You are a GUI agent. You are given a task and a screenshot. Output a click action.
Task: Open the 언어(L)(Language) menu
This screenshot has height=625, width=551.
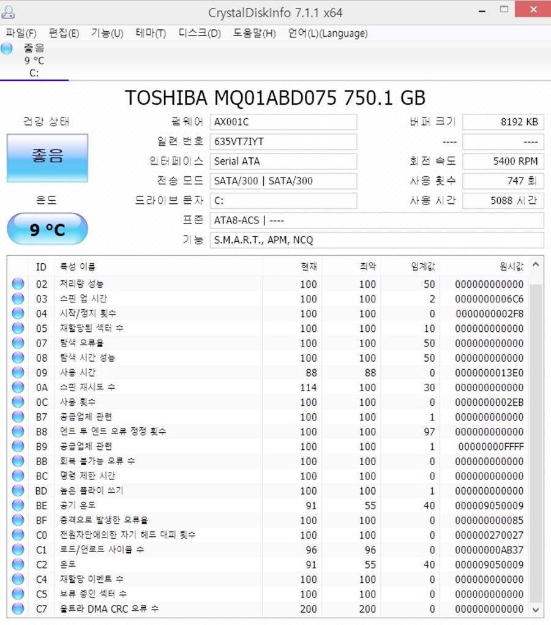(328, 33)
